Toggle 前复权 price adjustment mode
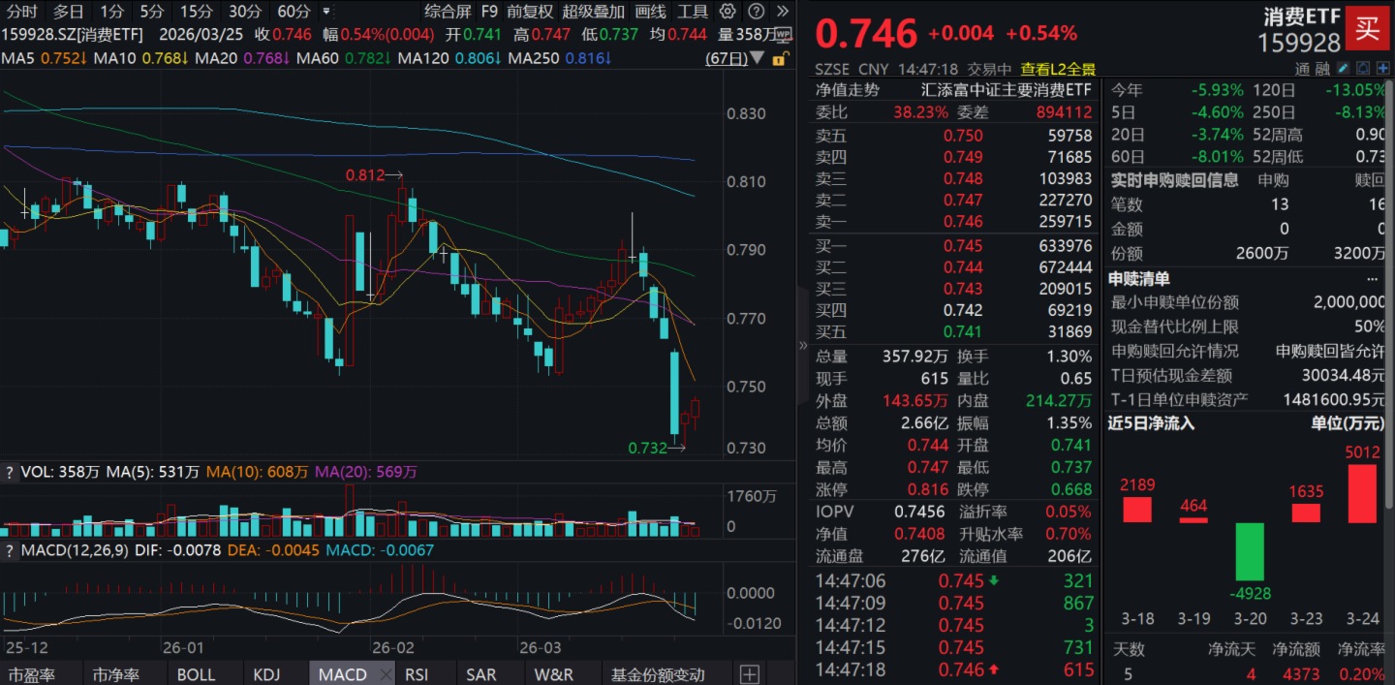 tap(530, 12)
